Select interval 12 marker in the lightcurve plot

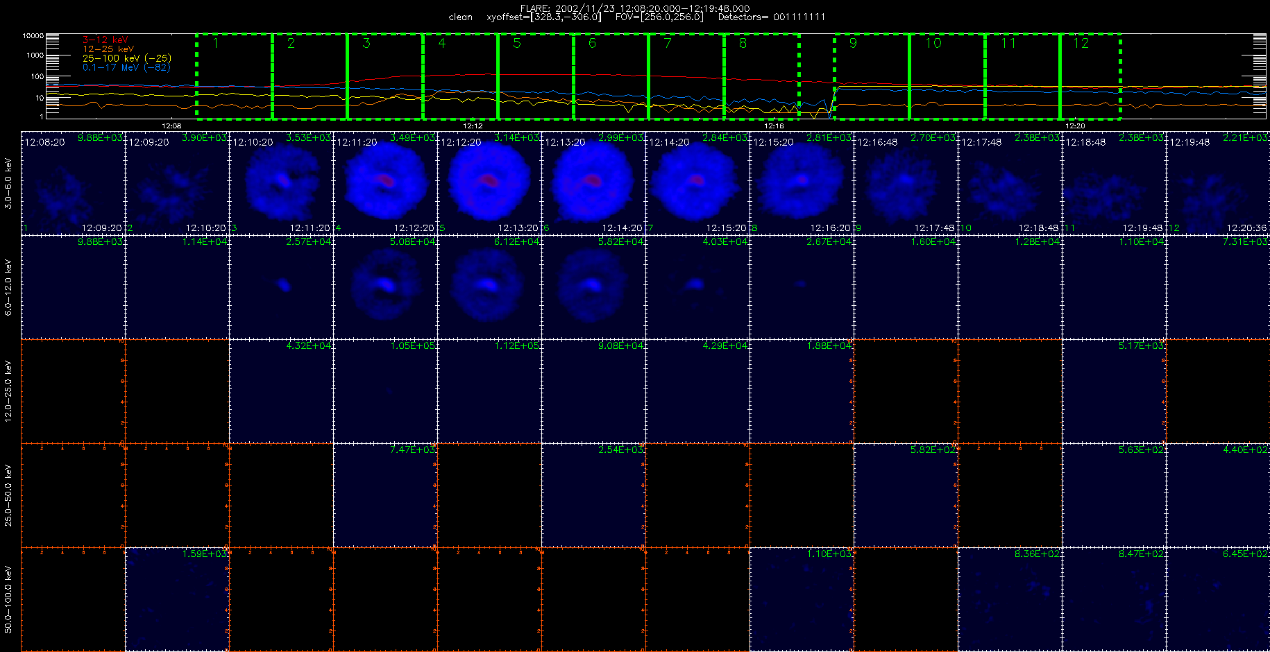1081,44
